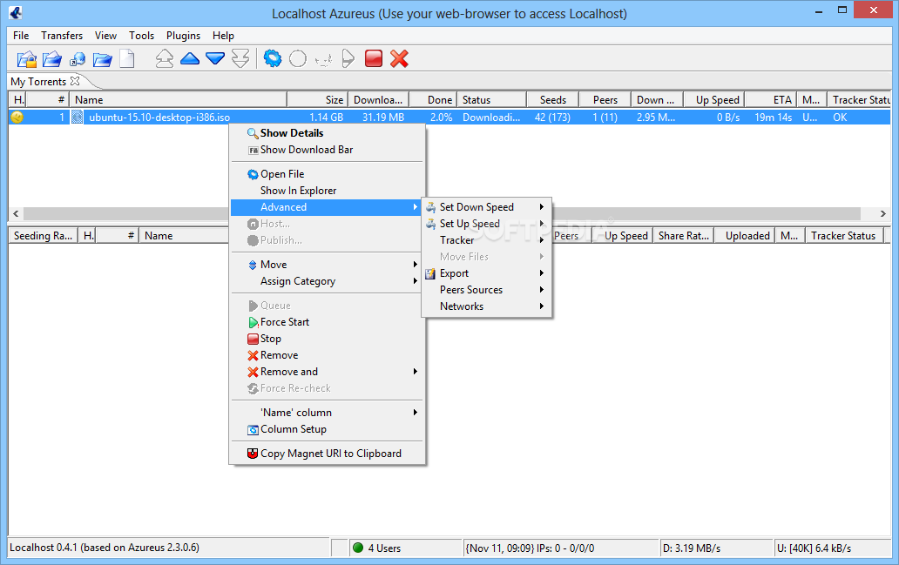This screenshot has width=899, height=565.
Task: Click the move-to-top double up arrow icon
Action: coord(165,58)
